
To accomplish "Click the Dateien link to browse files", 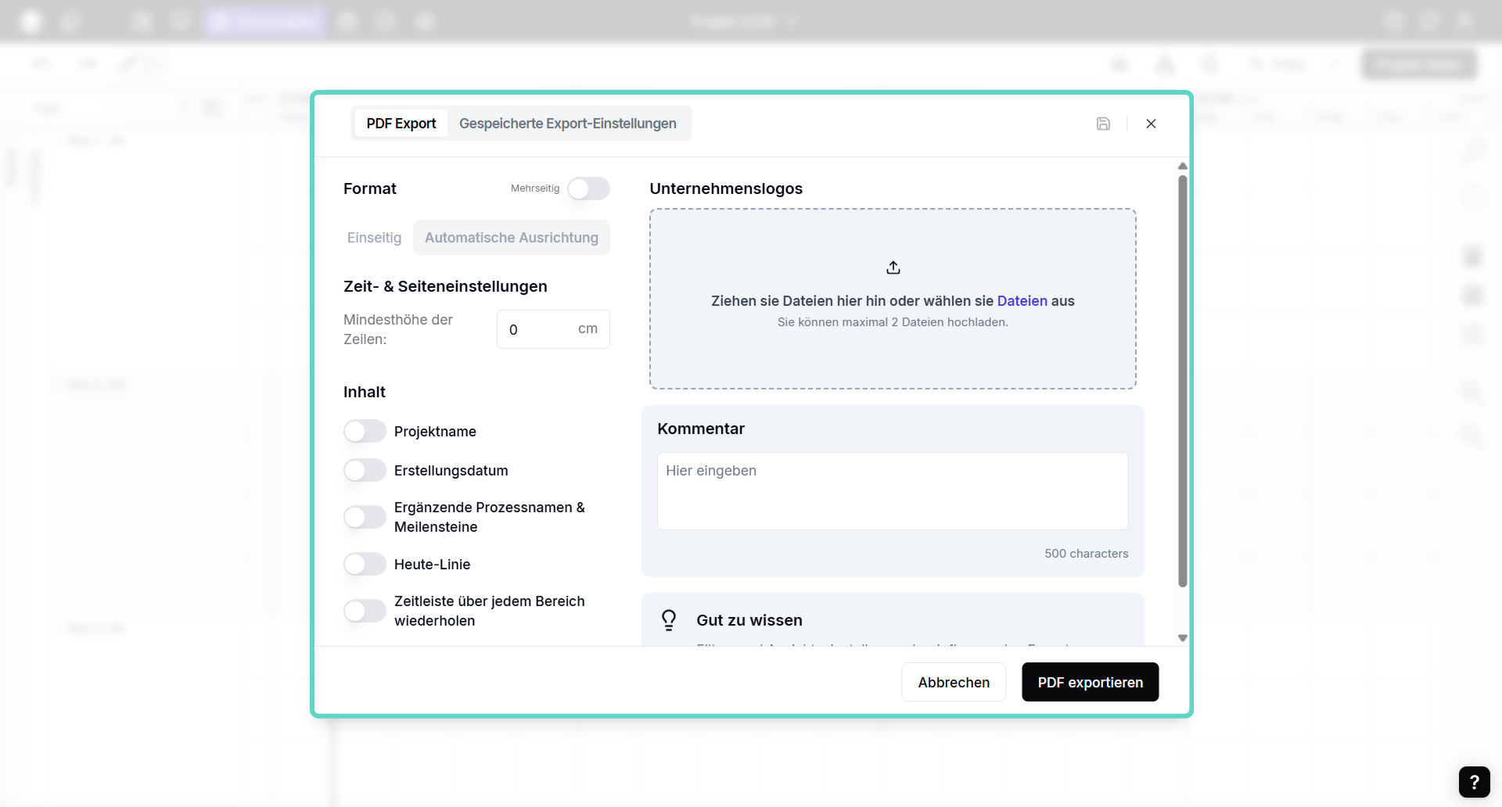I will 1022,301.
